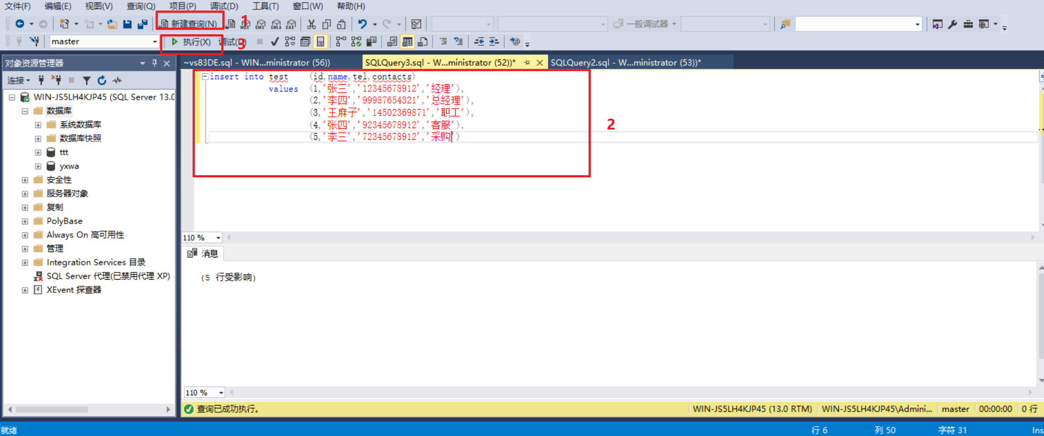Change the query connection icon
This screenshot has width=1044, height=436.
tap(34, 42)
